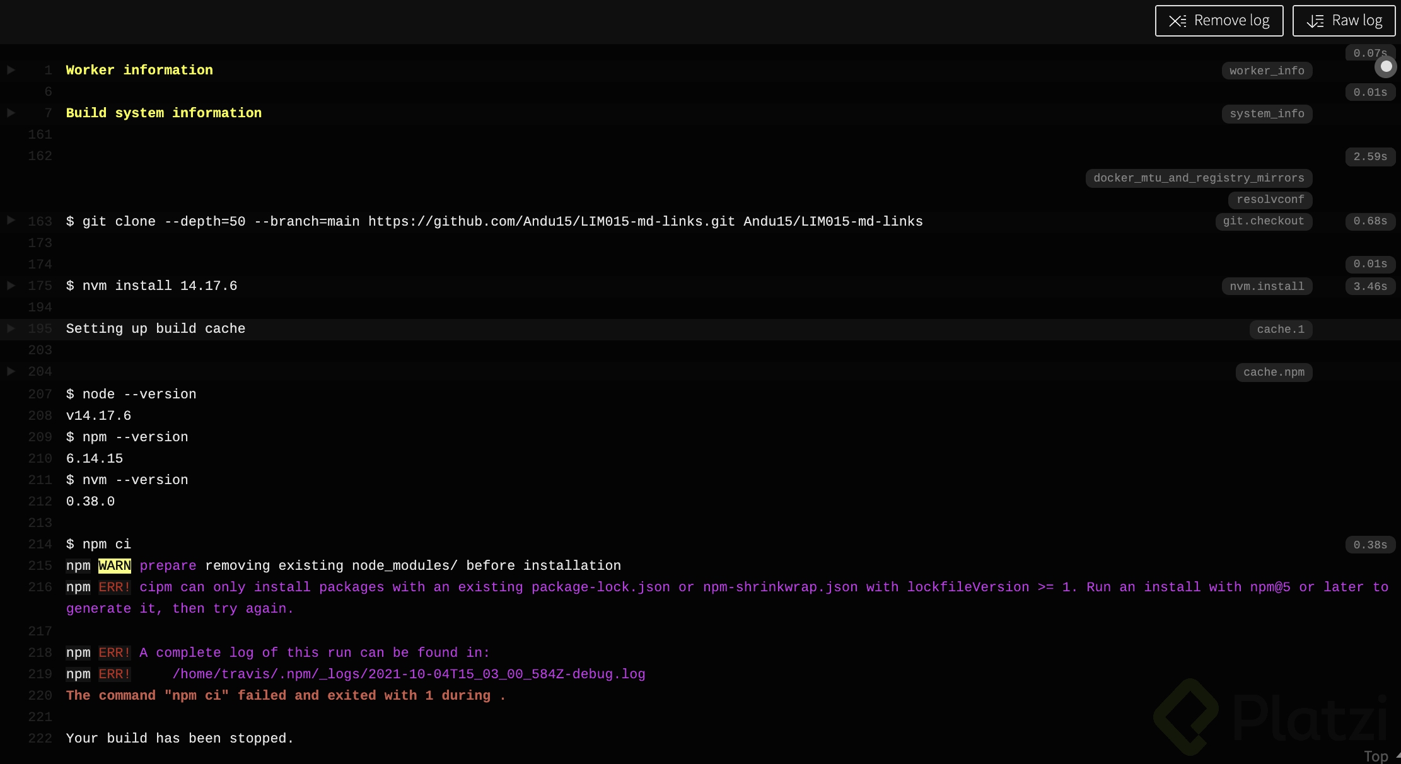Click the 3.46s duration badge
This screenshot has width=1401, height=764.
tap(1370, 286)
